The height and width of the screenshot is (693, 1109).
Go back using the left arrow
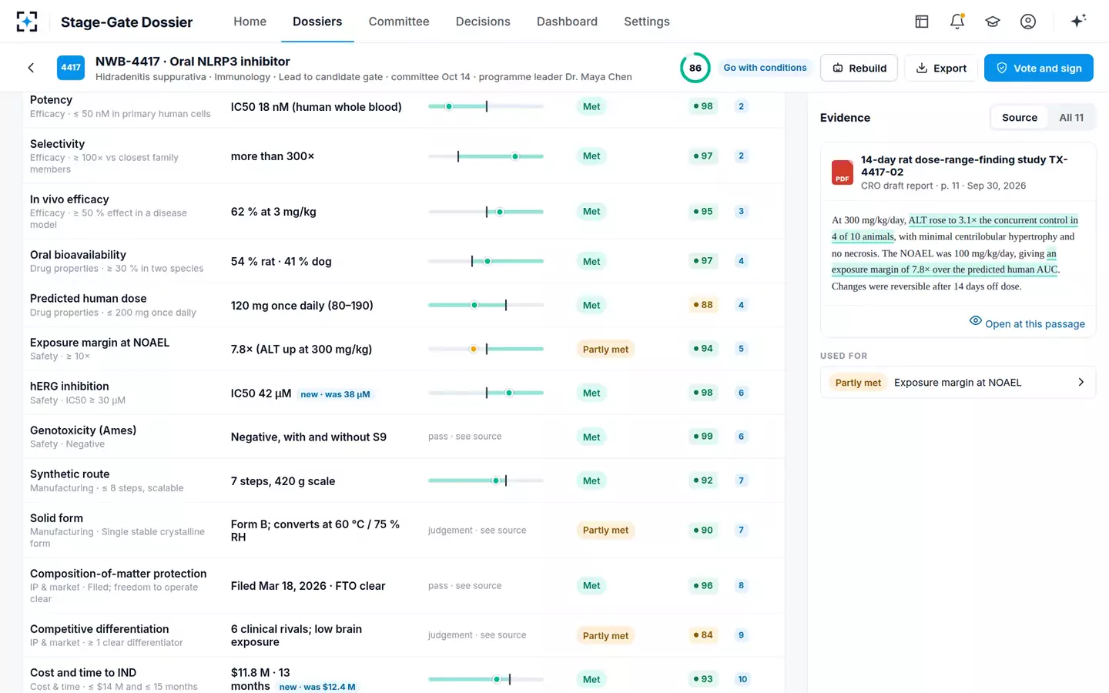tap(31, 68)
